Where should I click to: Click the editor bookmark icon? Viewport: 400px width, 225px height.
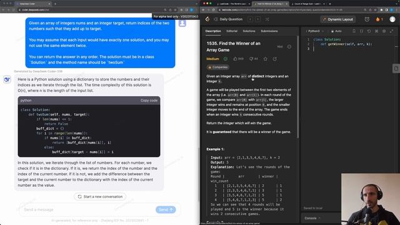tap(354, 31)
